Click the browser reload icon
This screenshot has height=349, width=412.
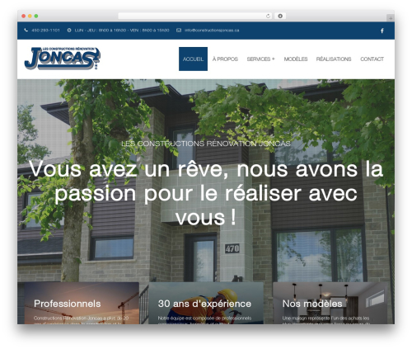tap(268, 16)
